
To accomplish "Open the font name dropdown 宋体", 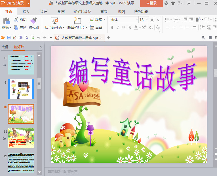I will tap(137, 20).
